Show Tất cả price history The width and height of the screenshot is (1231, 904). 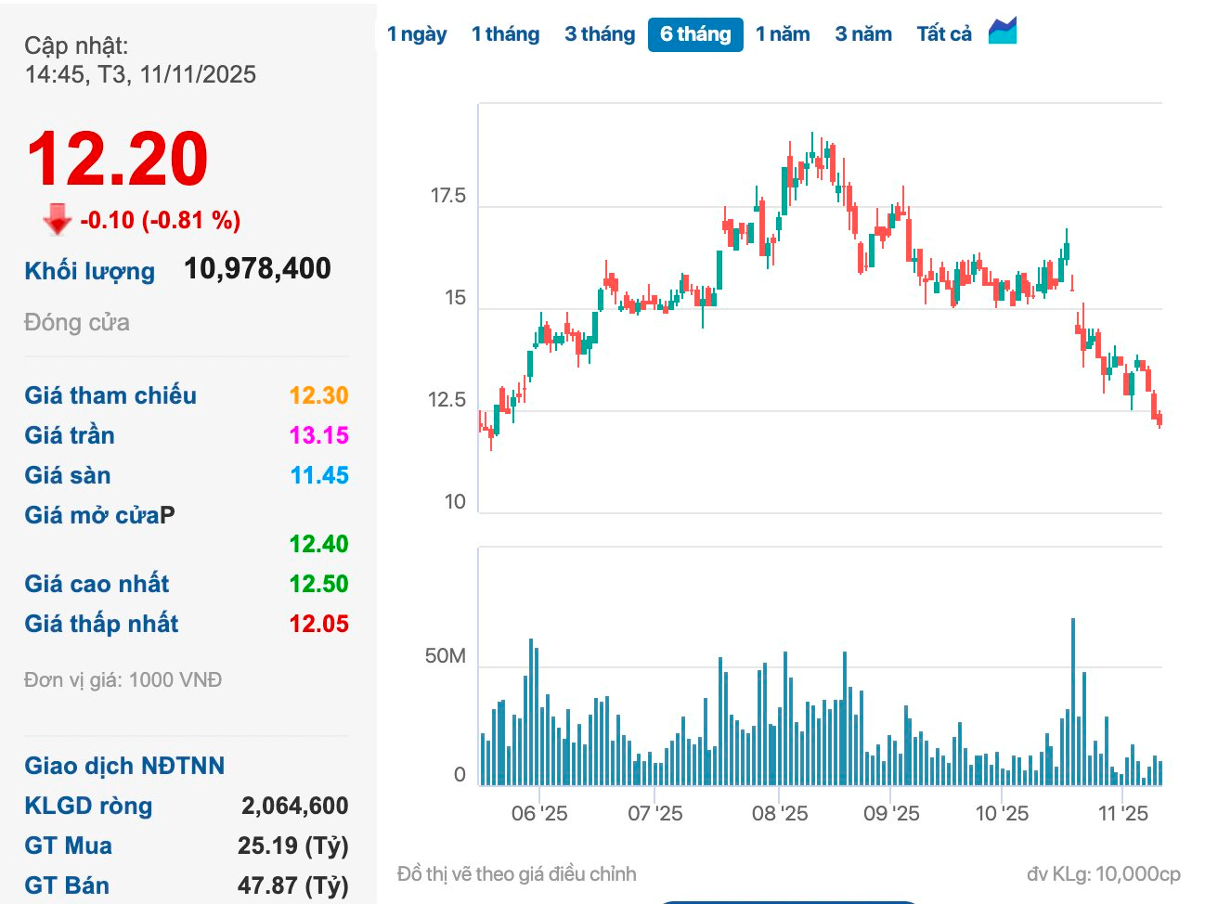pos(944,34)
